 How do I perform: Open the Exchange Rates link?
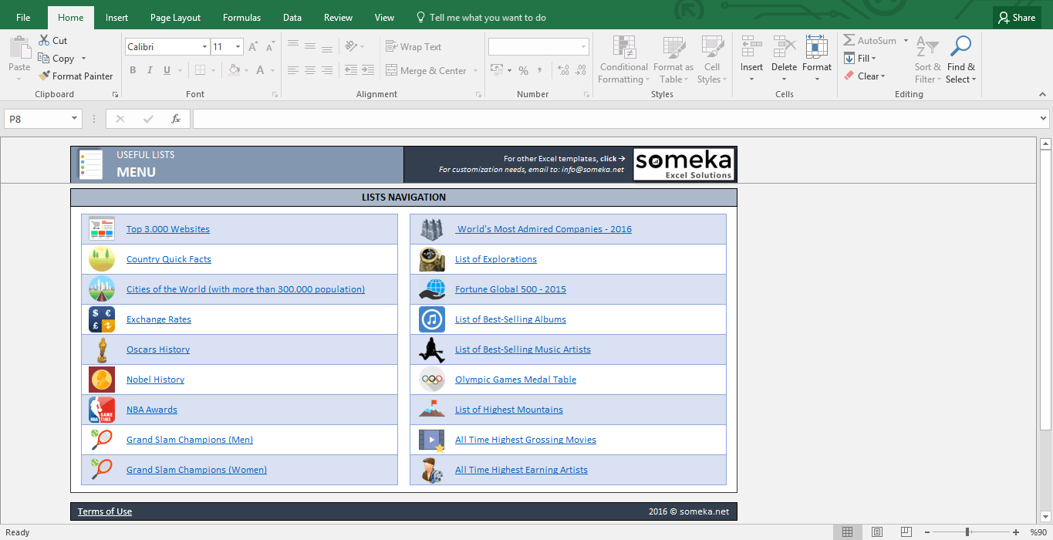[159, 319]
